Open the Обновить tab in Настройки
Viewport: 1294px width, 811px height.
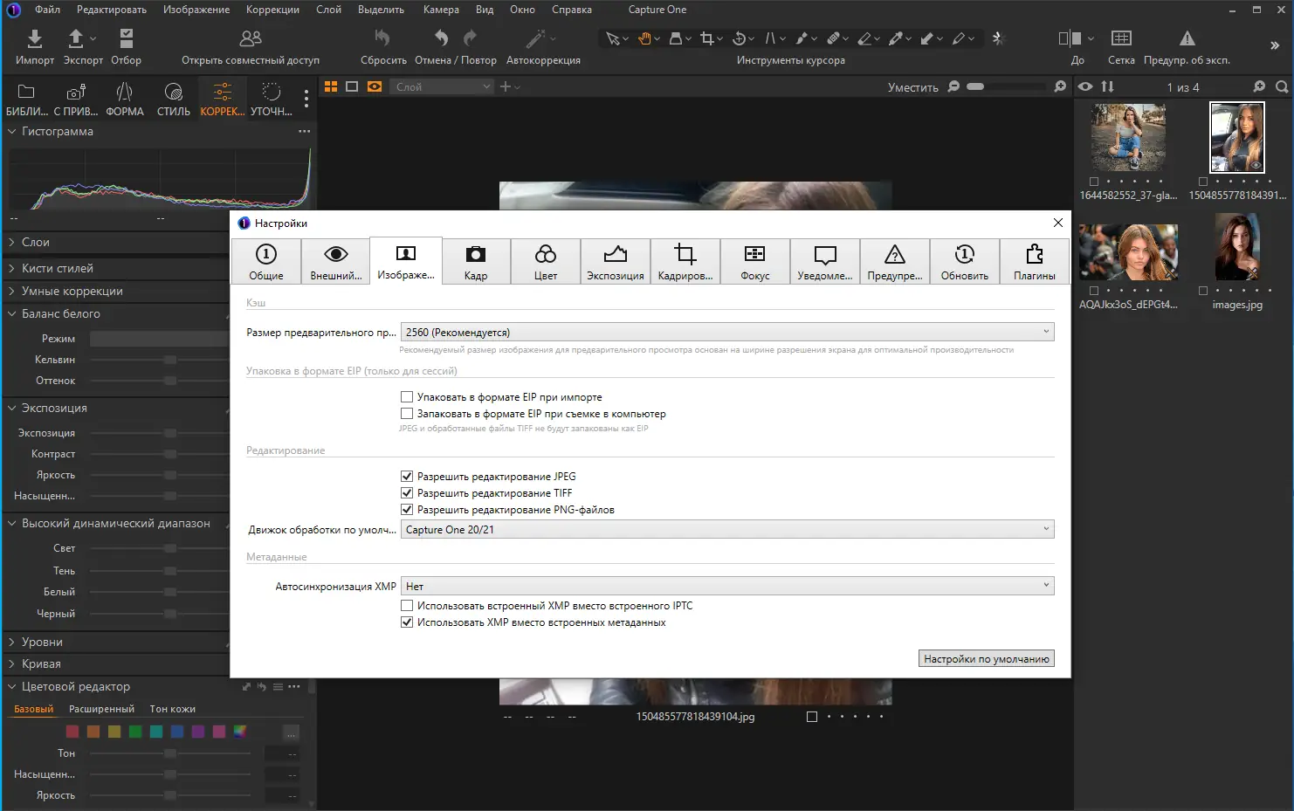pyautogui.click(x=965, y=261)
